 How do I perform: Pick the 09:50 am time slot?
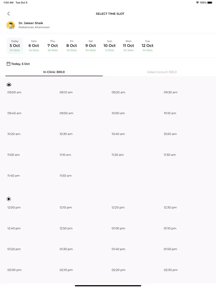point(66,113)
